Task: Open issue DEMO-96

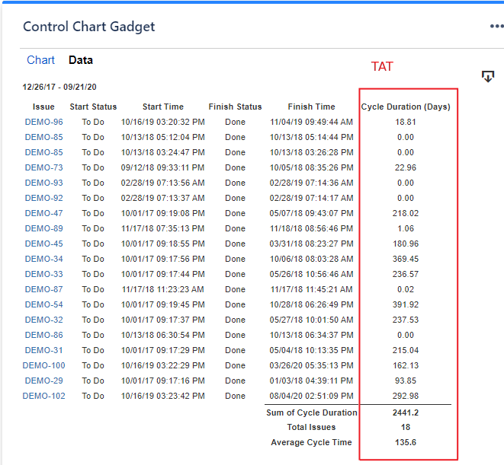Action: [x=43, y=122]
